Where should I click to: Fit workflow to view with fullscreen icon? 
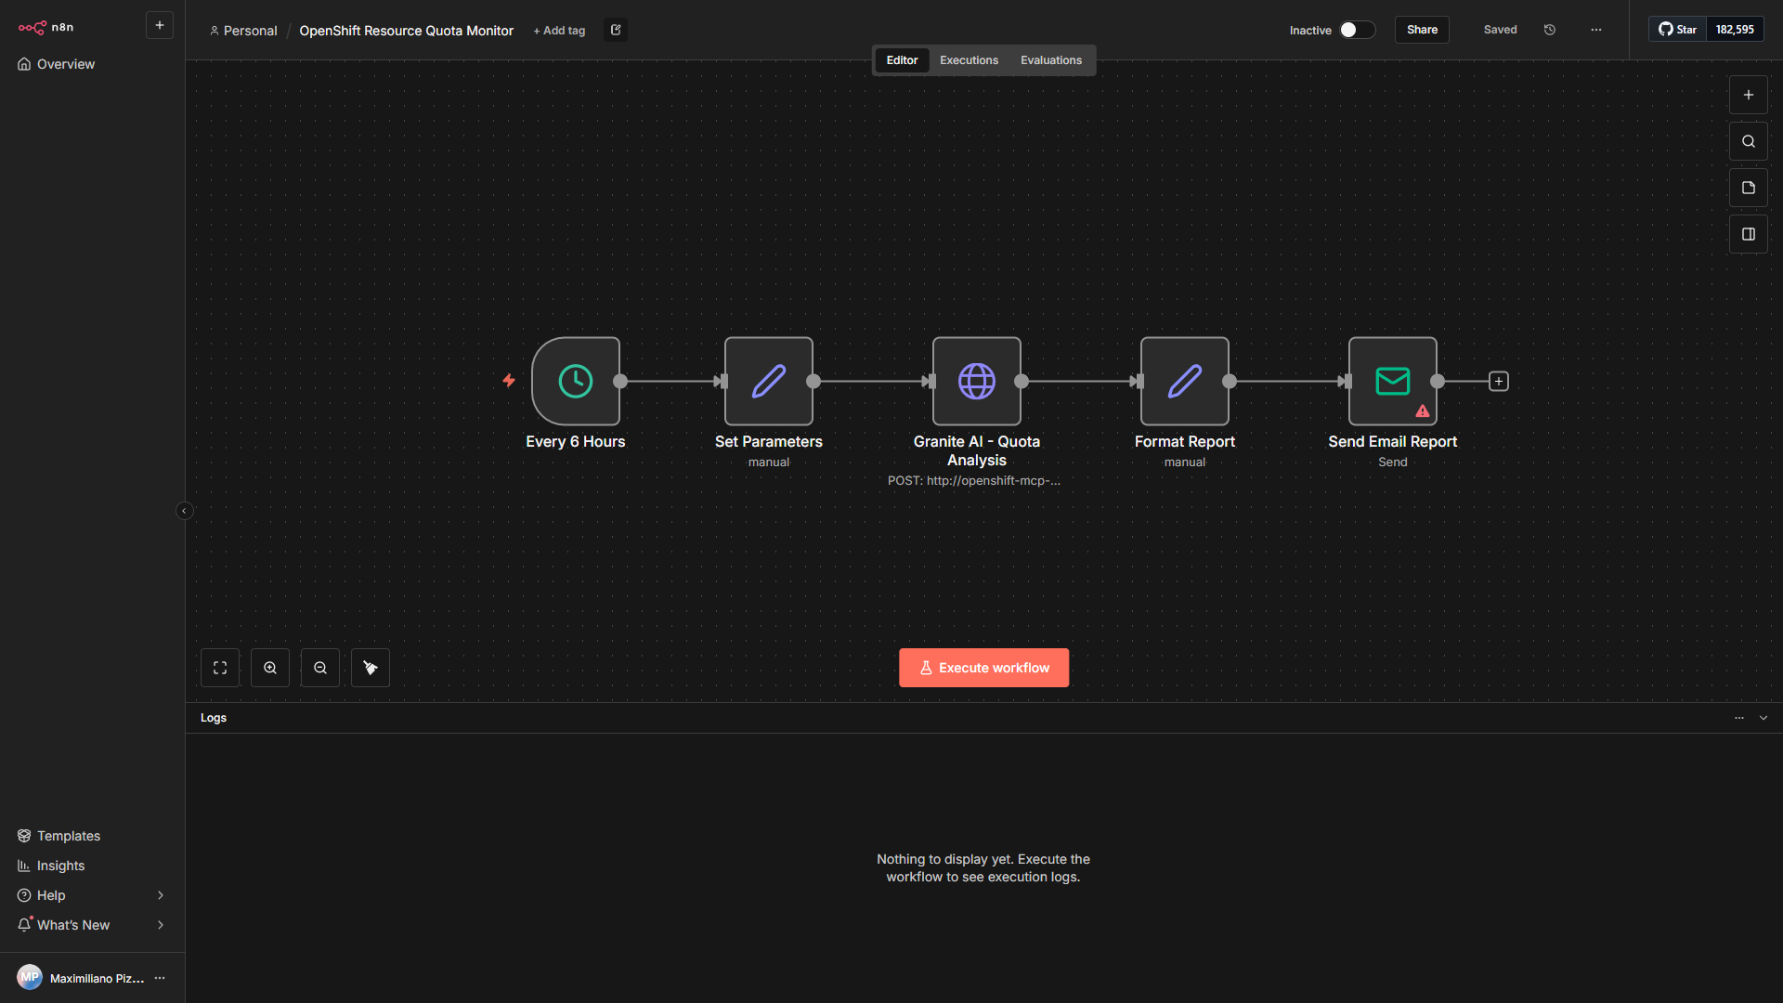pos(220,667)
